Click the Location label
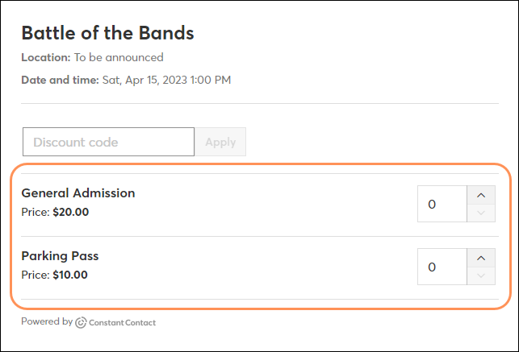 point(46,57)
